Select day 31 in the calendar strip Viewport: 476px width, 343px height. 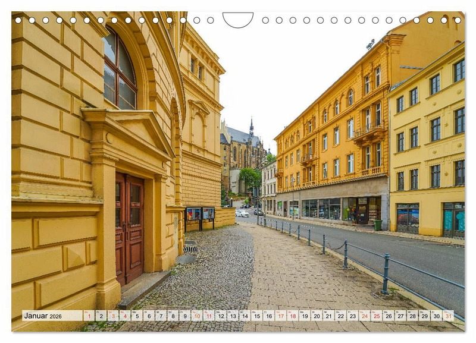tap(449, 316)
